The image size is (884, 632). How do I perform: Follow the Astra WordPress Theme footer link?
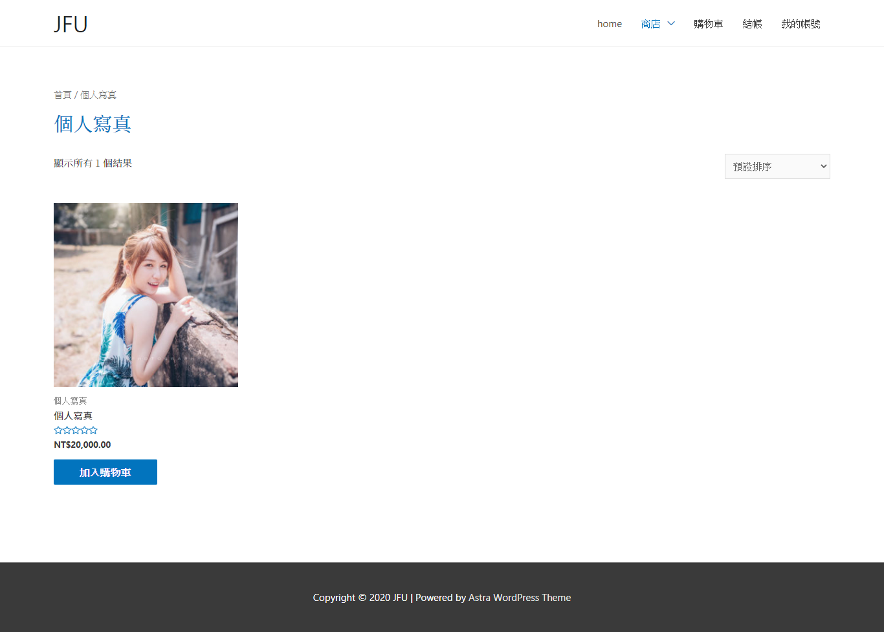click(x=520, y=598)
